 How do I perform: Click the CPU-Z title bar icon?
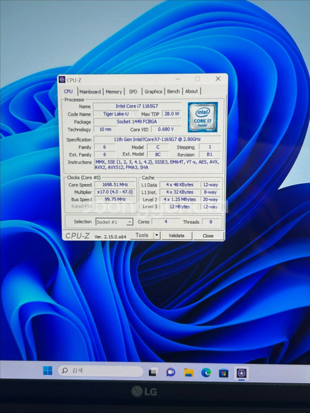pos(62,80)
